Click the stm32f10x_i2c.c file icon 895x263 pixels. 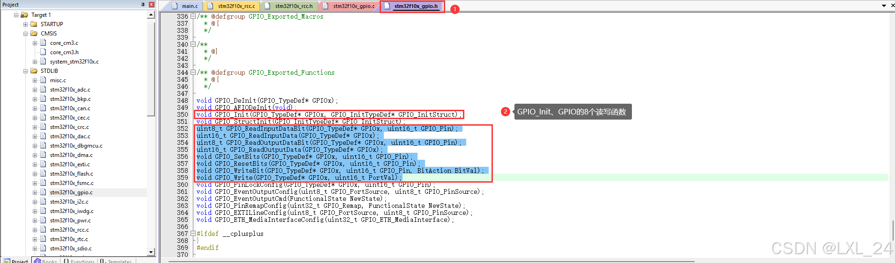click(x=43, y=201)
